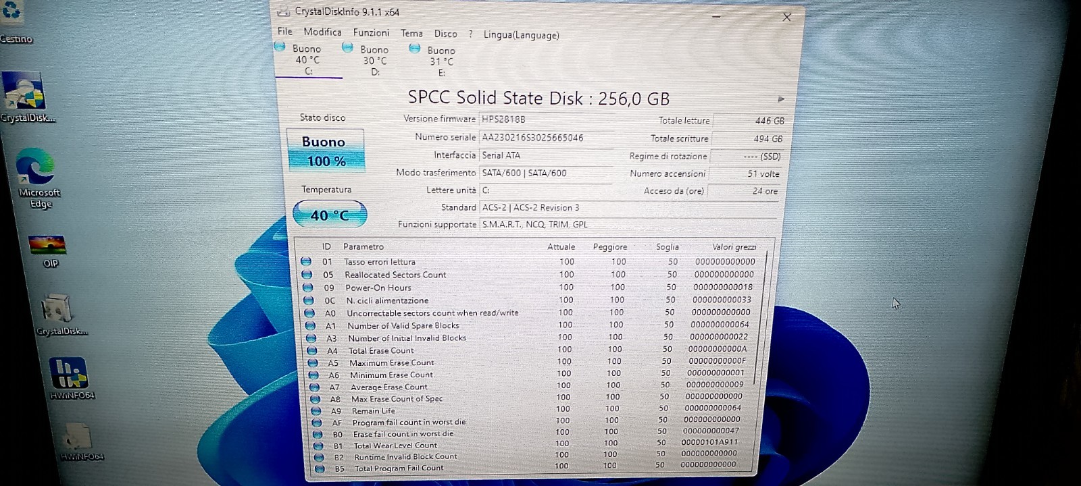
Task: Click the Regime di rotazione value field
Action: click(x=747, y=156)
